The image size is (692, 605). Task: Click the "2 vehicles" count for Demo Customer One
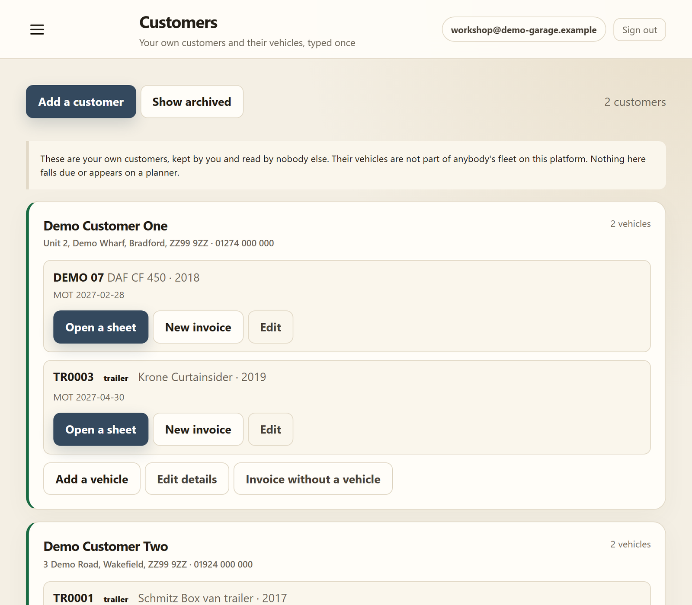click(x=631, y=224)
